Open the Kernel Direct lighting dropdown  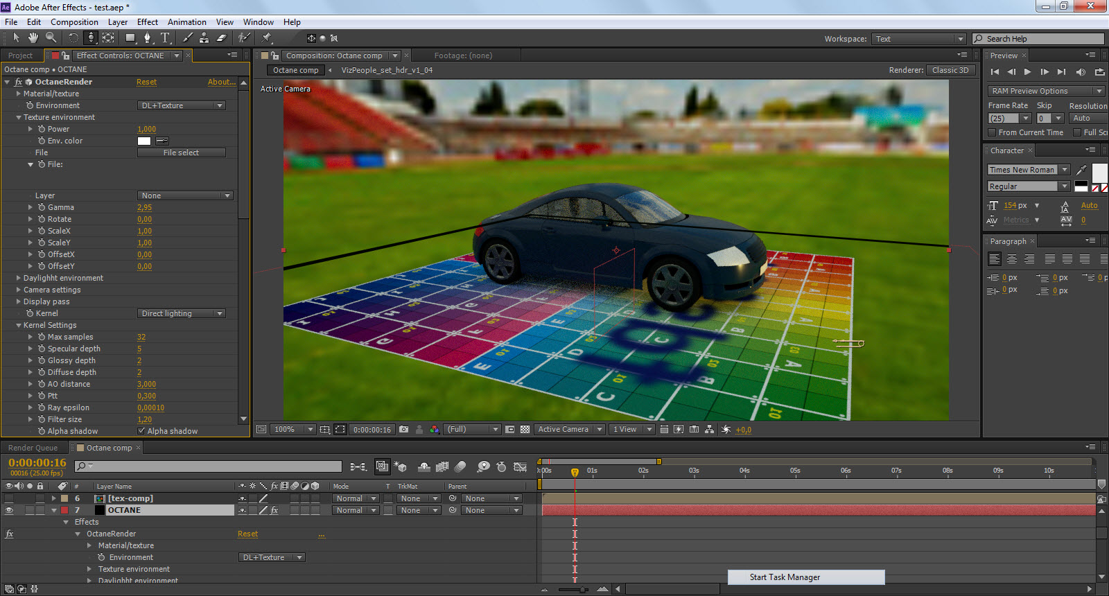[182, 313]
